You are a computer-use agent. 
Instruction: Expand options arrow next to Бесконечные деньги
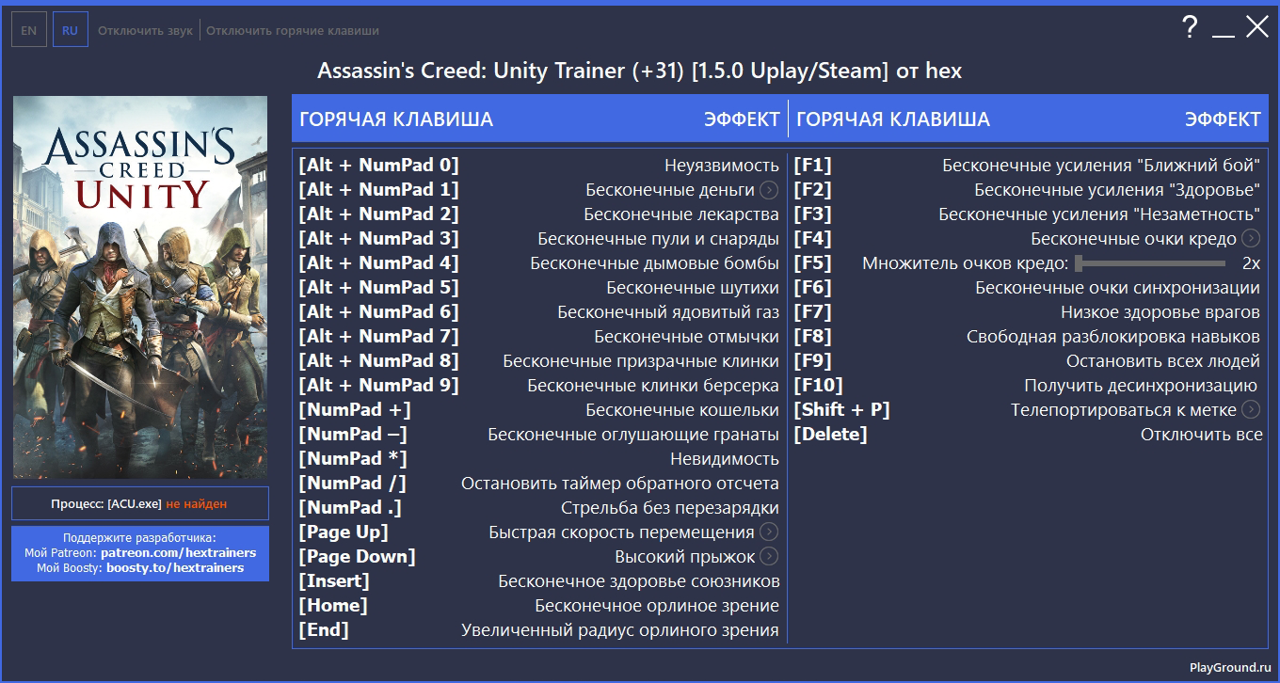click(x=769, y=190)
